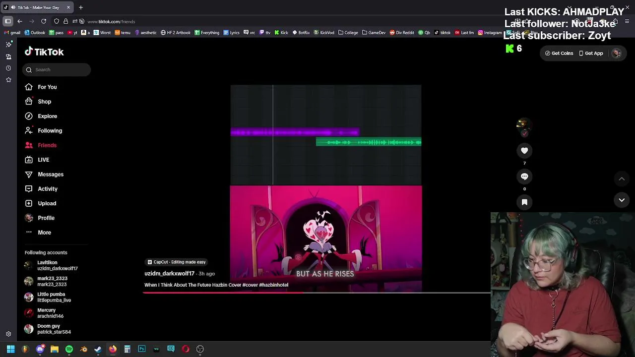635x357 pixels.
Task: Reload the current page
Action: [44, 21]
